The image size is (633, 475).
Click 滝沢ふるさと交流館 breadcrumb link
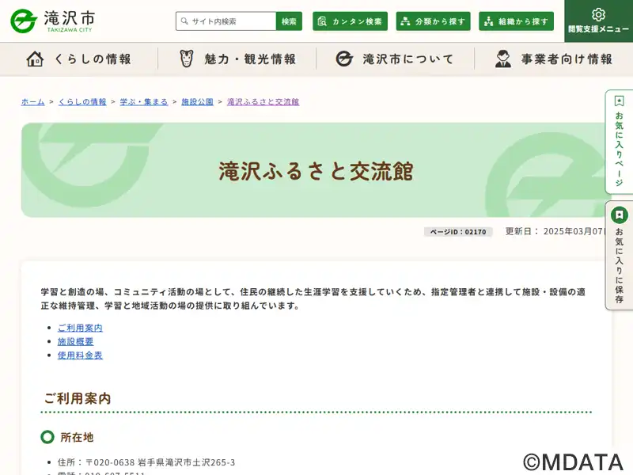tap(263, 102)
